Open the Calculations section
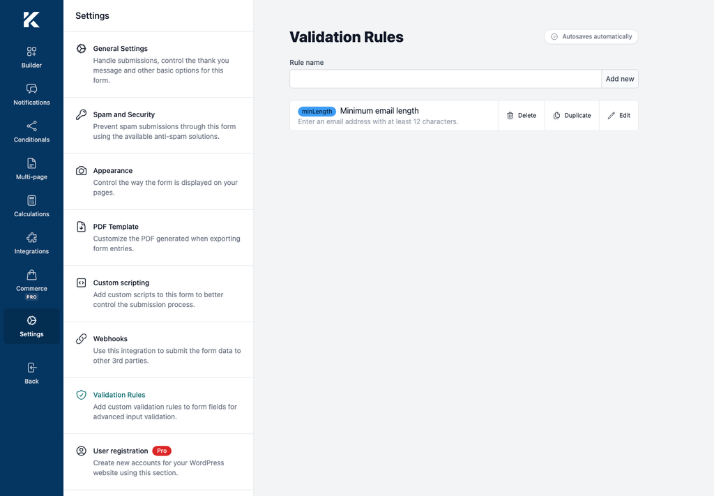This screenshot has height=496, width=714. [x=31, y=206]
